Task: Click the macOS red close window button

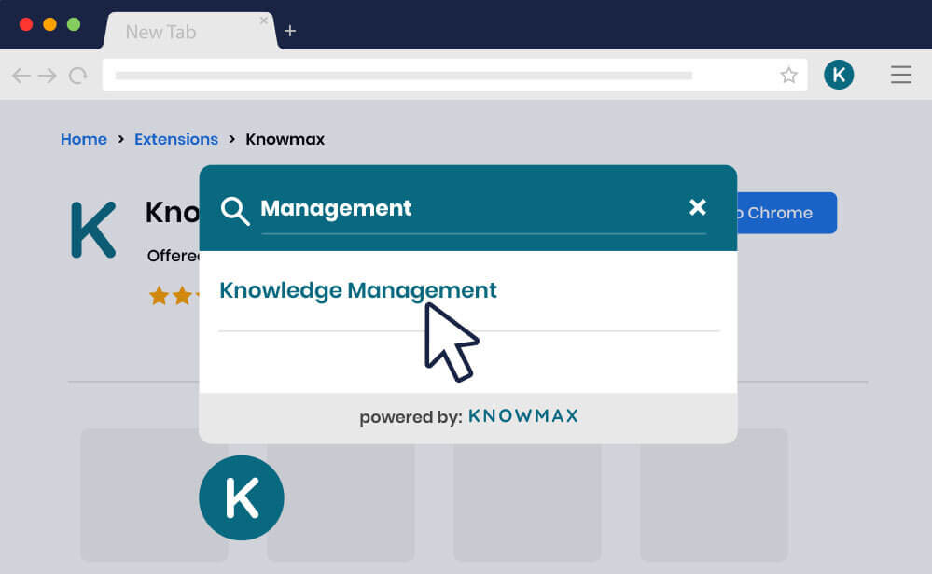Action: pyautogui.click(x=25, y=24)
